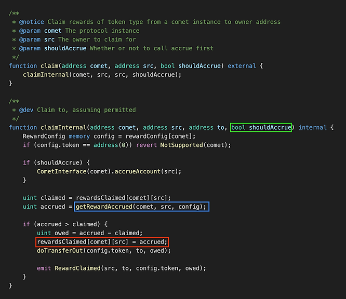Click 'rewardConfig[comet];' mapping access
Screen dimensions: 346x299
pyautogui.click(x=161, y=137)
